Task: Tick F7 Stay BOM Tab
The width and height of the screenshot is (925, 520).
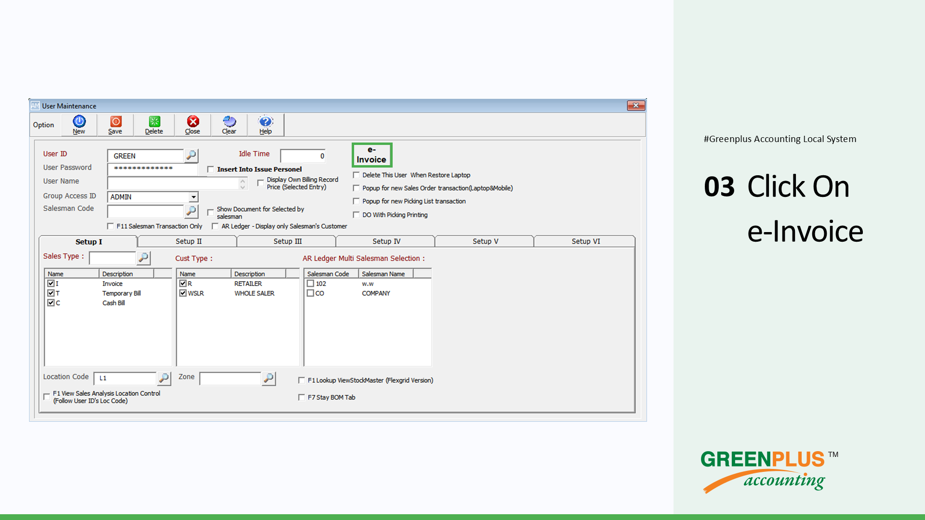Action: click(x=302, y=397)
